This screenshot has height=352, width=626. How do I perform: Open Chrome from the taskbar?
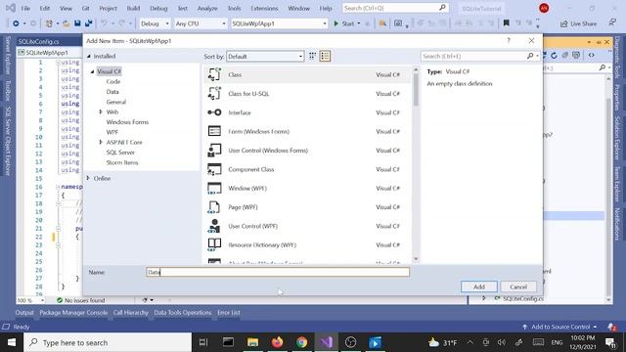(x=302, y=342)
